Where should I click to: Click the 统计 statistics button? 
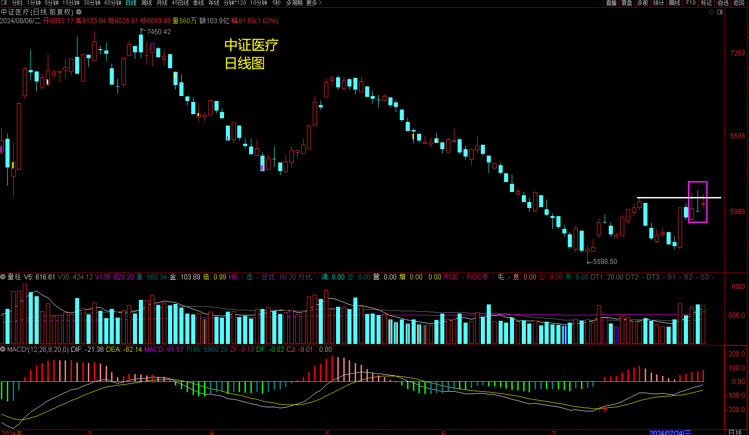click(659, 3)
